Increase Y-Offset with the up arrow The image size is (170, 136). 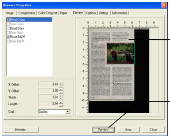pyautogui.click(x=61, y=90)
